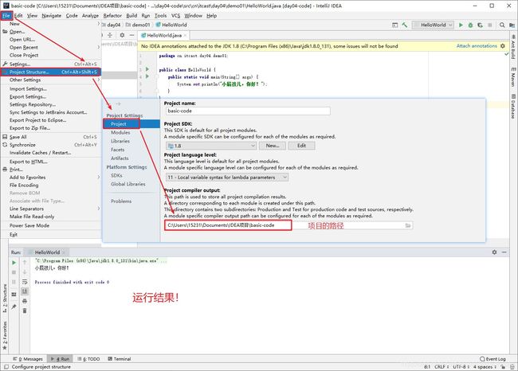Open the HelloWorld run configuration dropdown
The image size is (518, 371).
pos(433,25)
